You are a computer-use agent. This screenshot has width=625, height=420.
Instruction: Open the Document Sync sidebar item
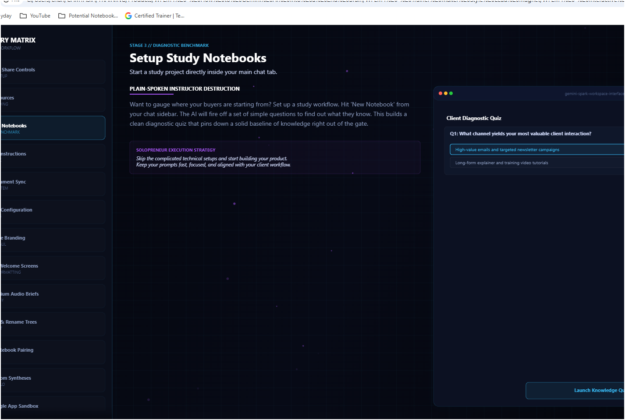[53, 184]
